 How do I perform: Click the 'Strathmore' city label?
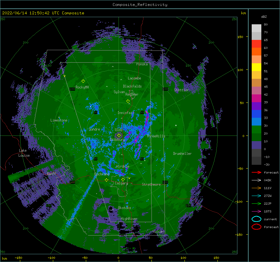(x=151, y=184)
